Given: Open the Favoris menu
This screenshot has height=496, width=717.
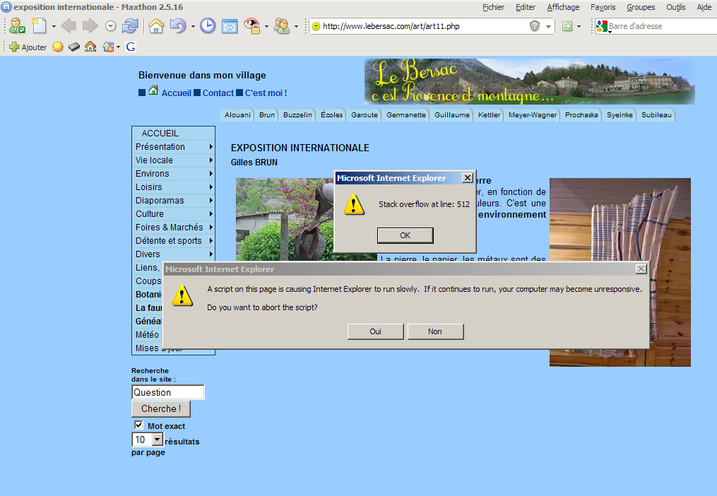Looking at the screenshot, I should click(603, 7).
